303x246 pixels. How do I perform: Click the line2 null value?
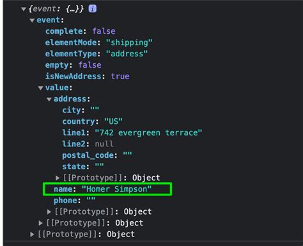click(104, 144)
